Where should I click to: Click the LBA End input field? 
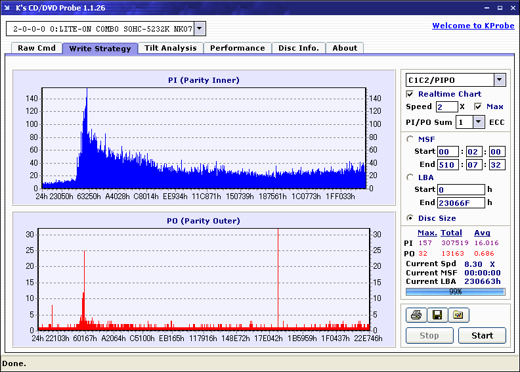tap(461, 202)
